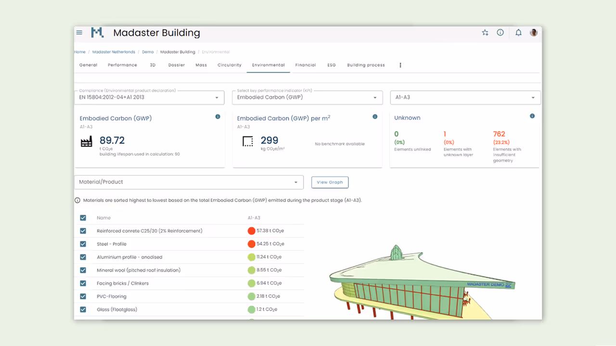616x346 pixels.
Task: Go to Demo breadcrumb link
Action: point(148,52)
